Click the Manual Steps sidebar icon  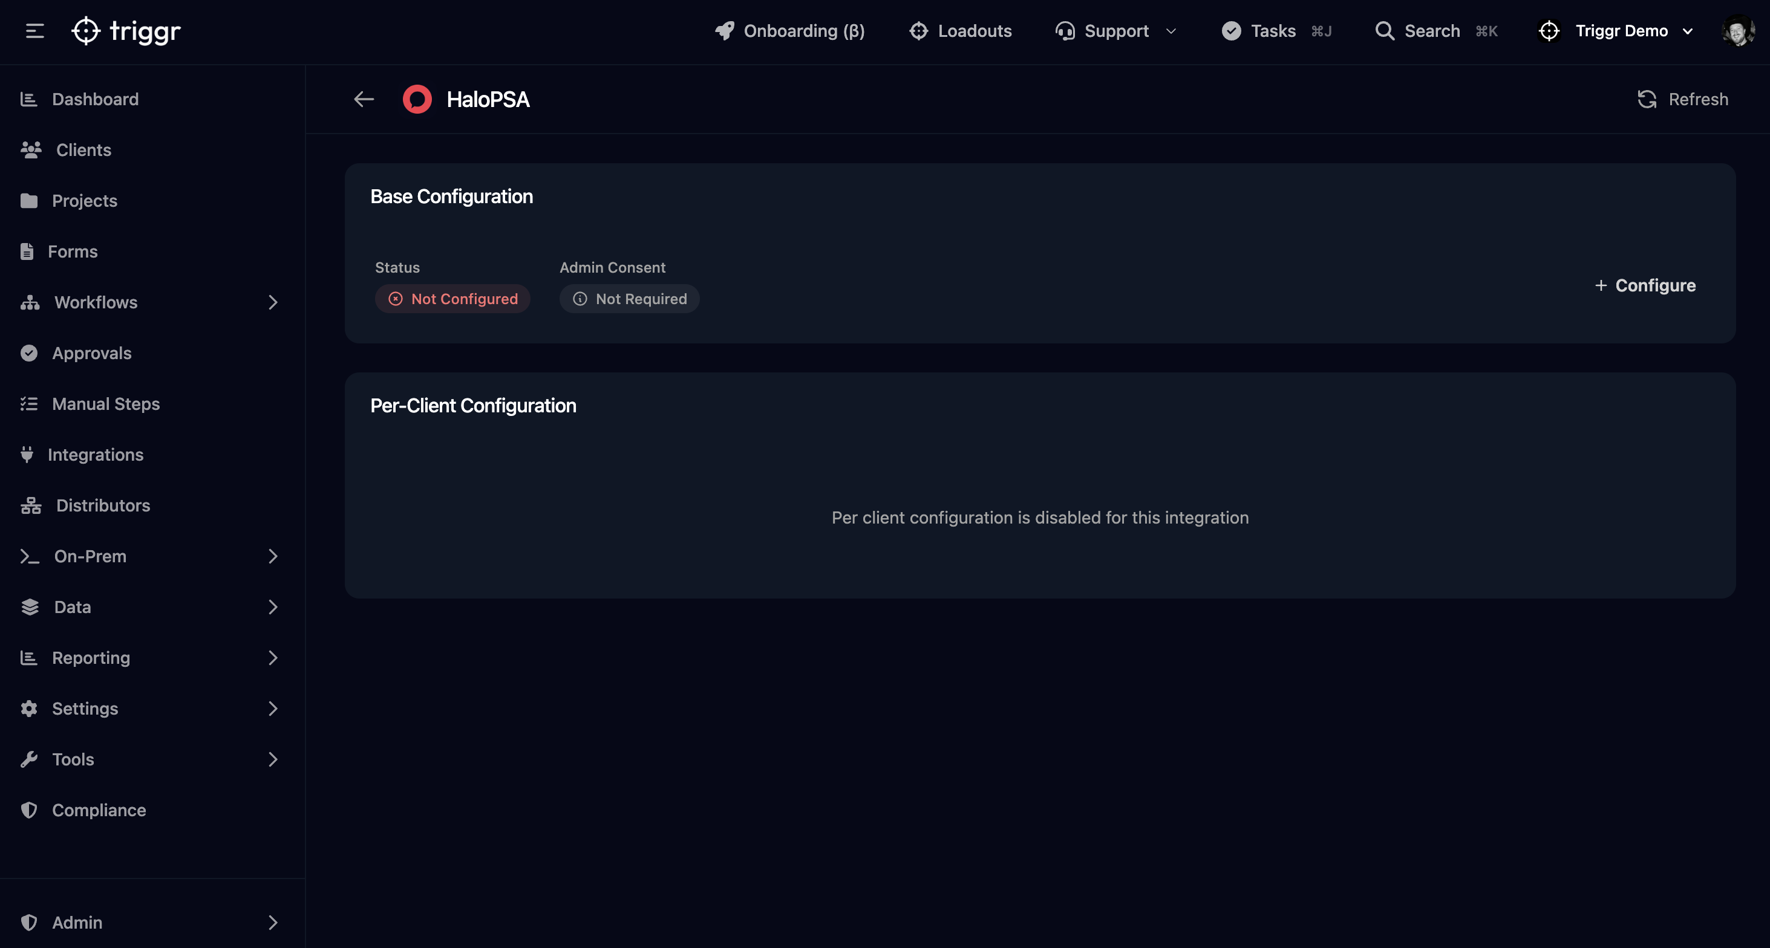click(x=30, y=404)
